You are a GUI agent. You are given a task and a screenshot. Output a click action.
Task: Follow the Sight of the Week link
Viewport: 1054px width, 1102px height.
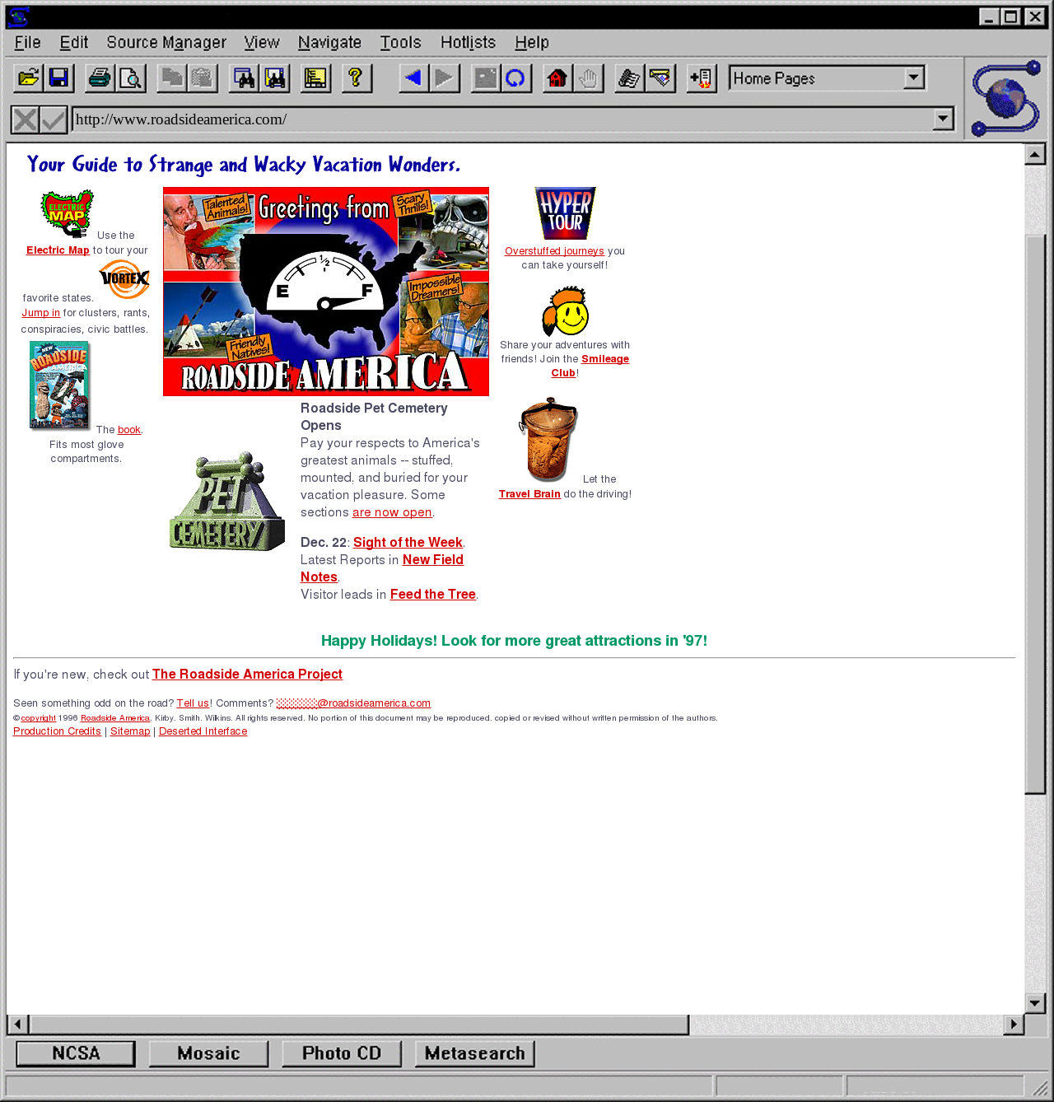(x=408, y=542)
